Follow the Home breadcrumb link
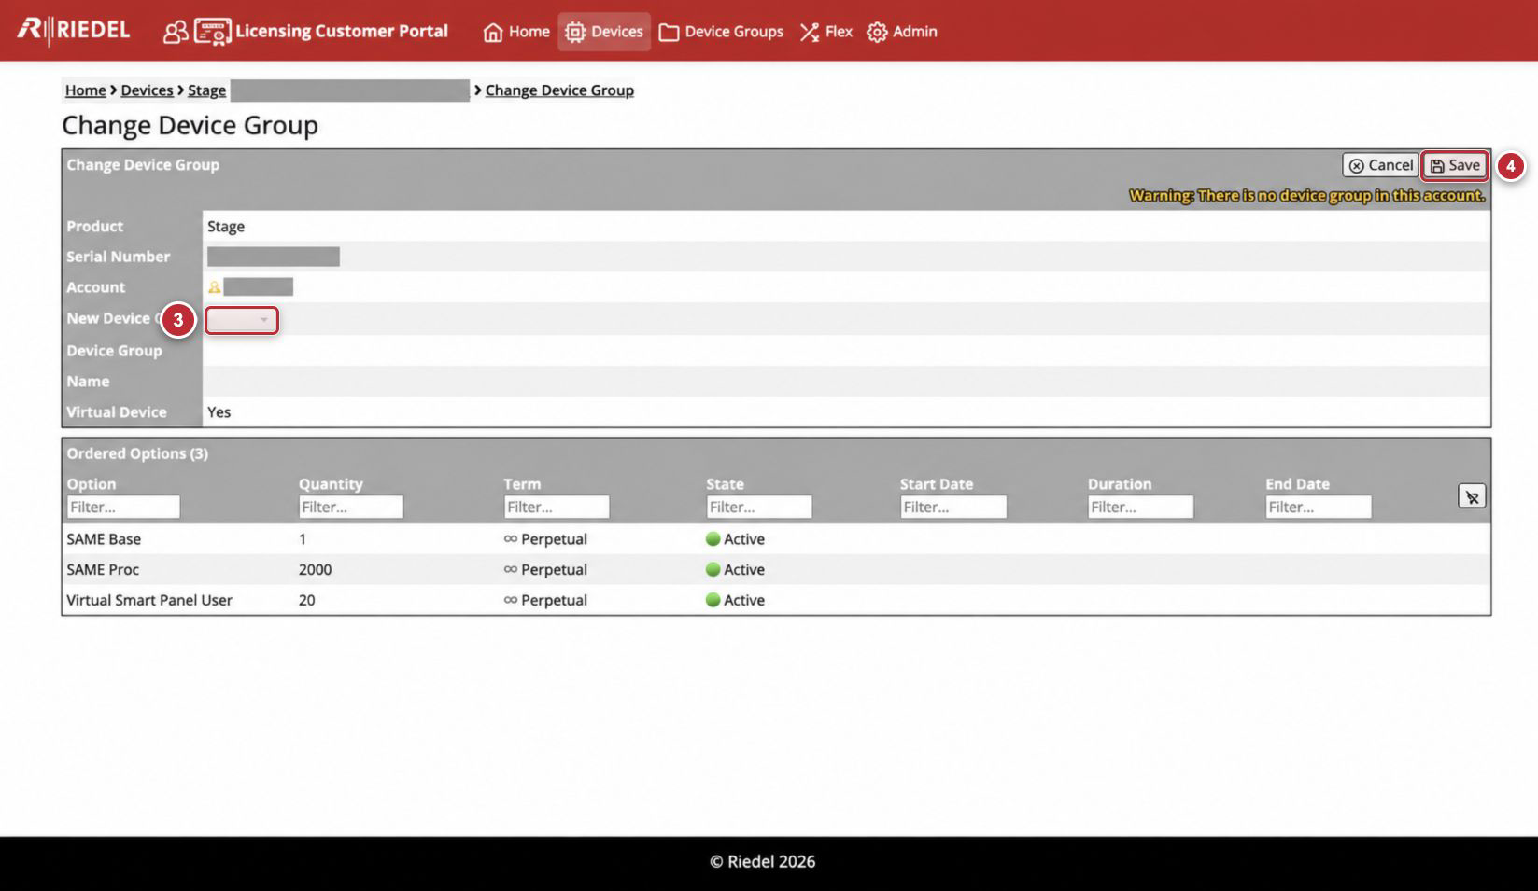This screenshot has width=1538, height=891. [86, 90]
